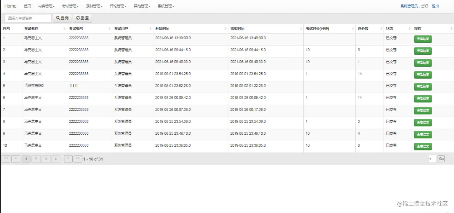Click sort arrows in 考试用户 header

(x=150, y=29)
